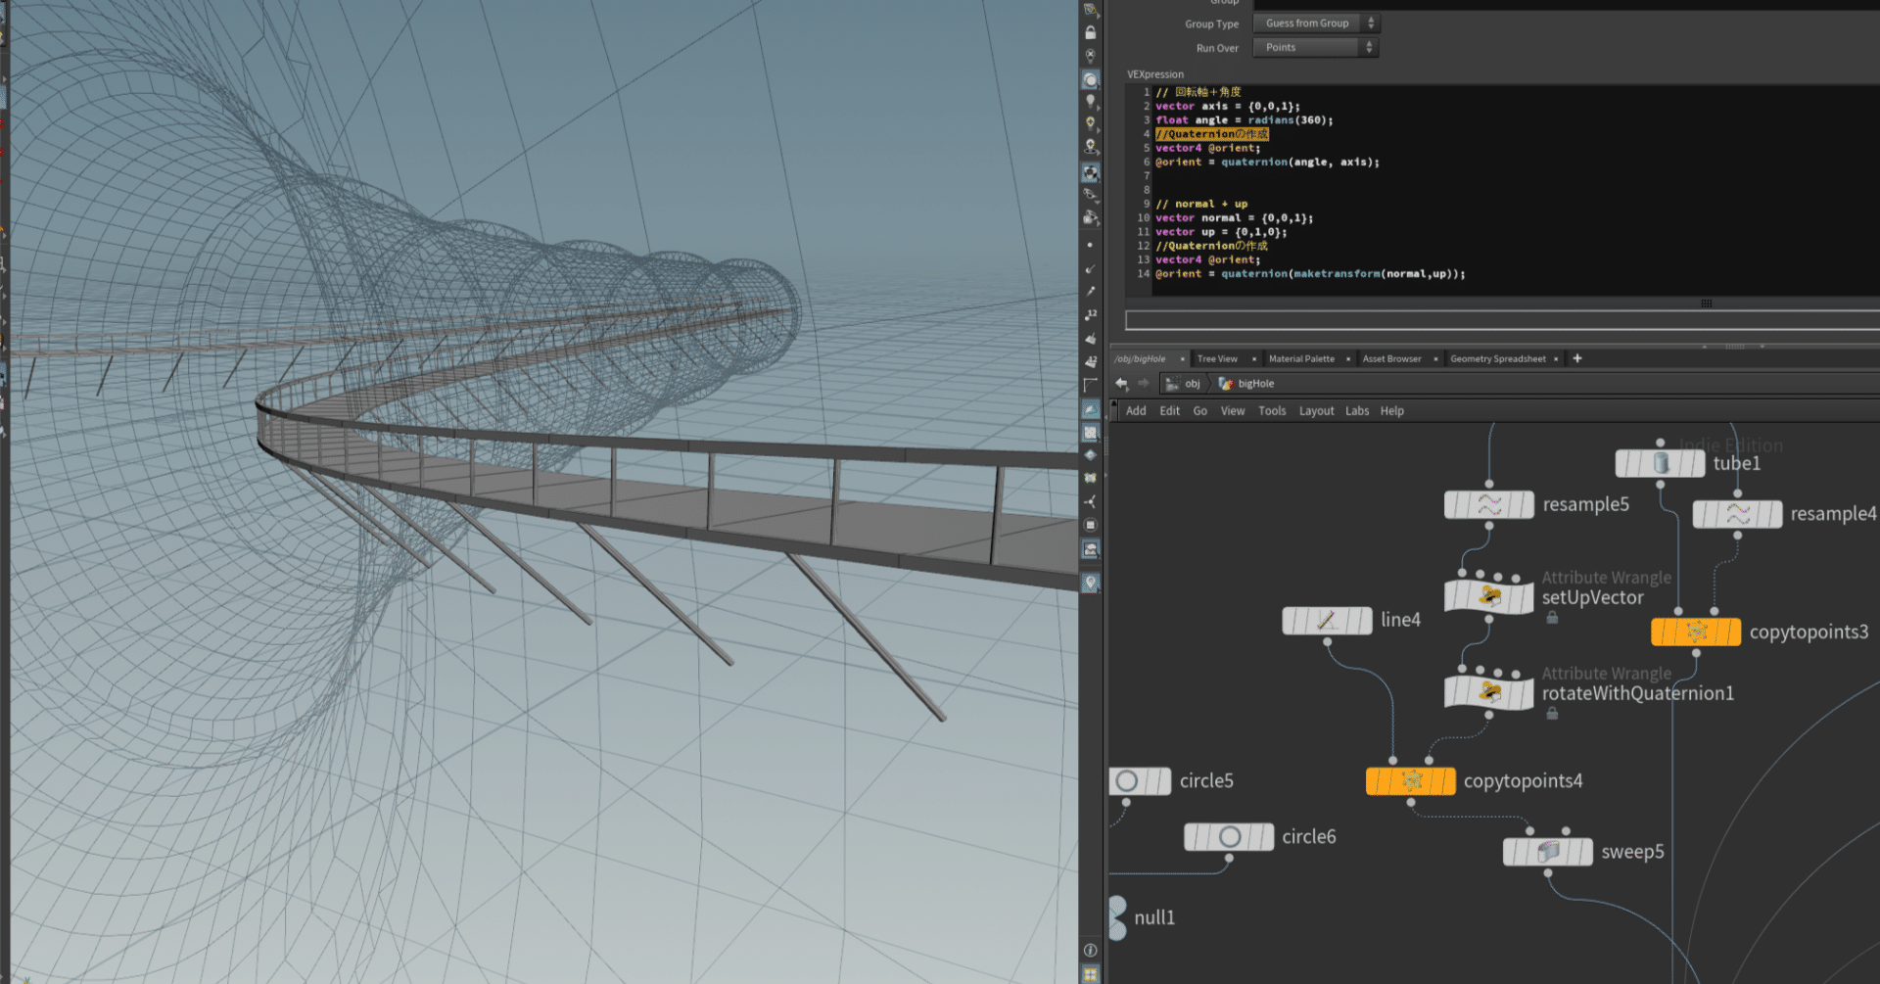Close the Material Palette tab
Image resolution: width=1880 pixels, height=984 pixels.
coord(1347,359)
